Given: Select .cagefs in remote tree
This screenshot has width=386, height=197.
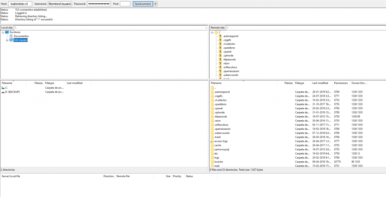Looking at the screenshot, I should (227, 40).
